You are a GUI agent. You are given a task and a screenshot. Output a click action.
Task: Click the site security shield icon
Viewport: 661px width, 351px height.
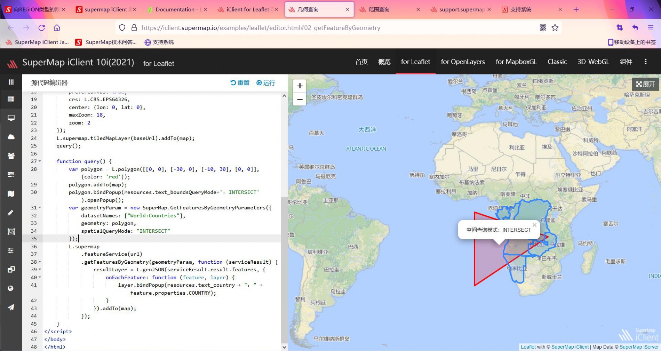[122, 28]
